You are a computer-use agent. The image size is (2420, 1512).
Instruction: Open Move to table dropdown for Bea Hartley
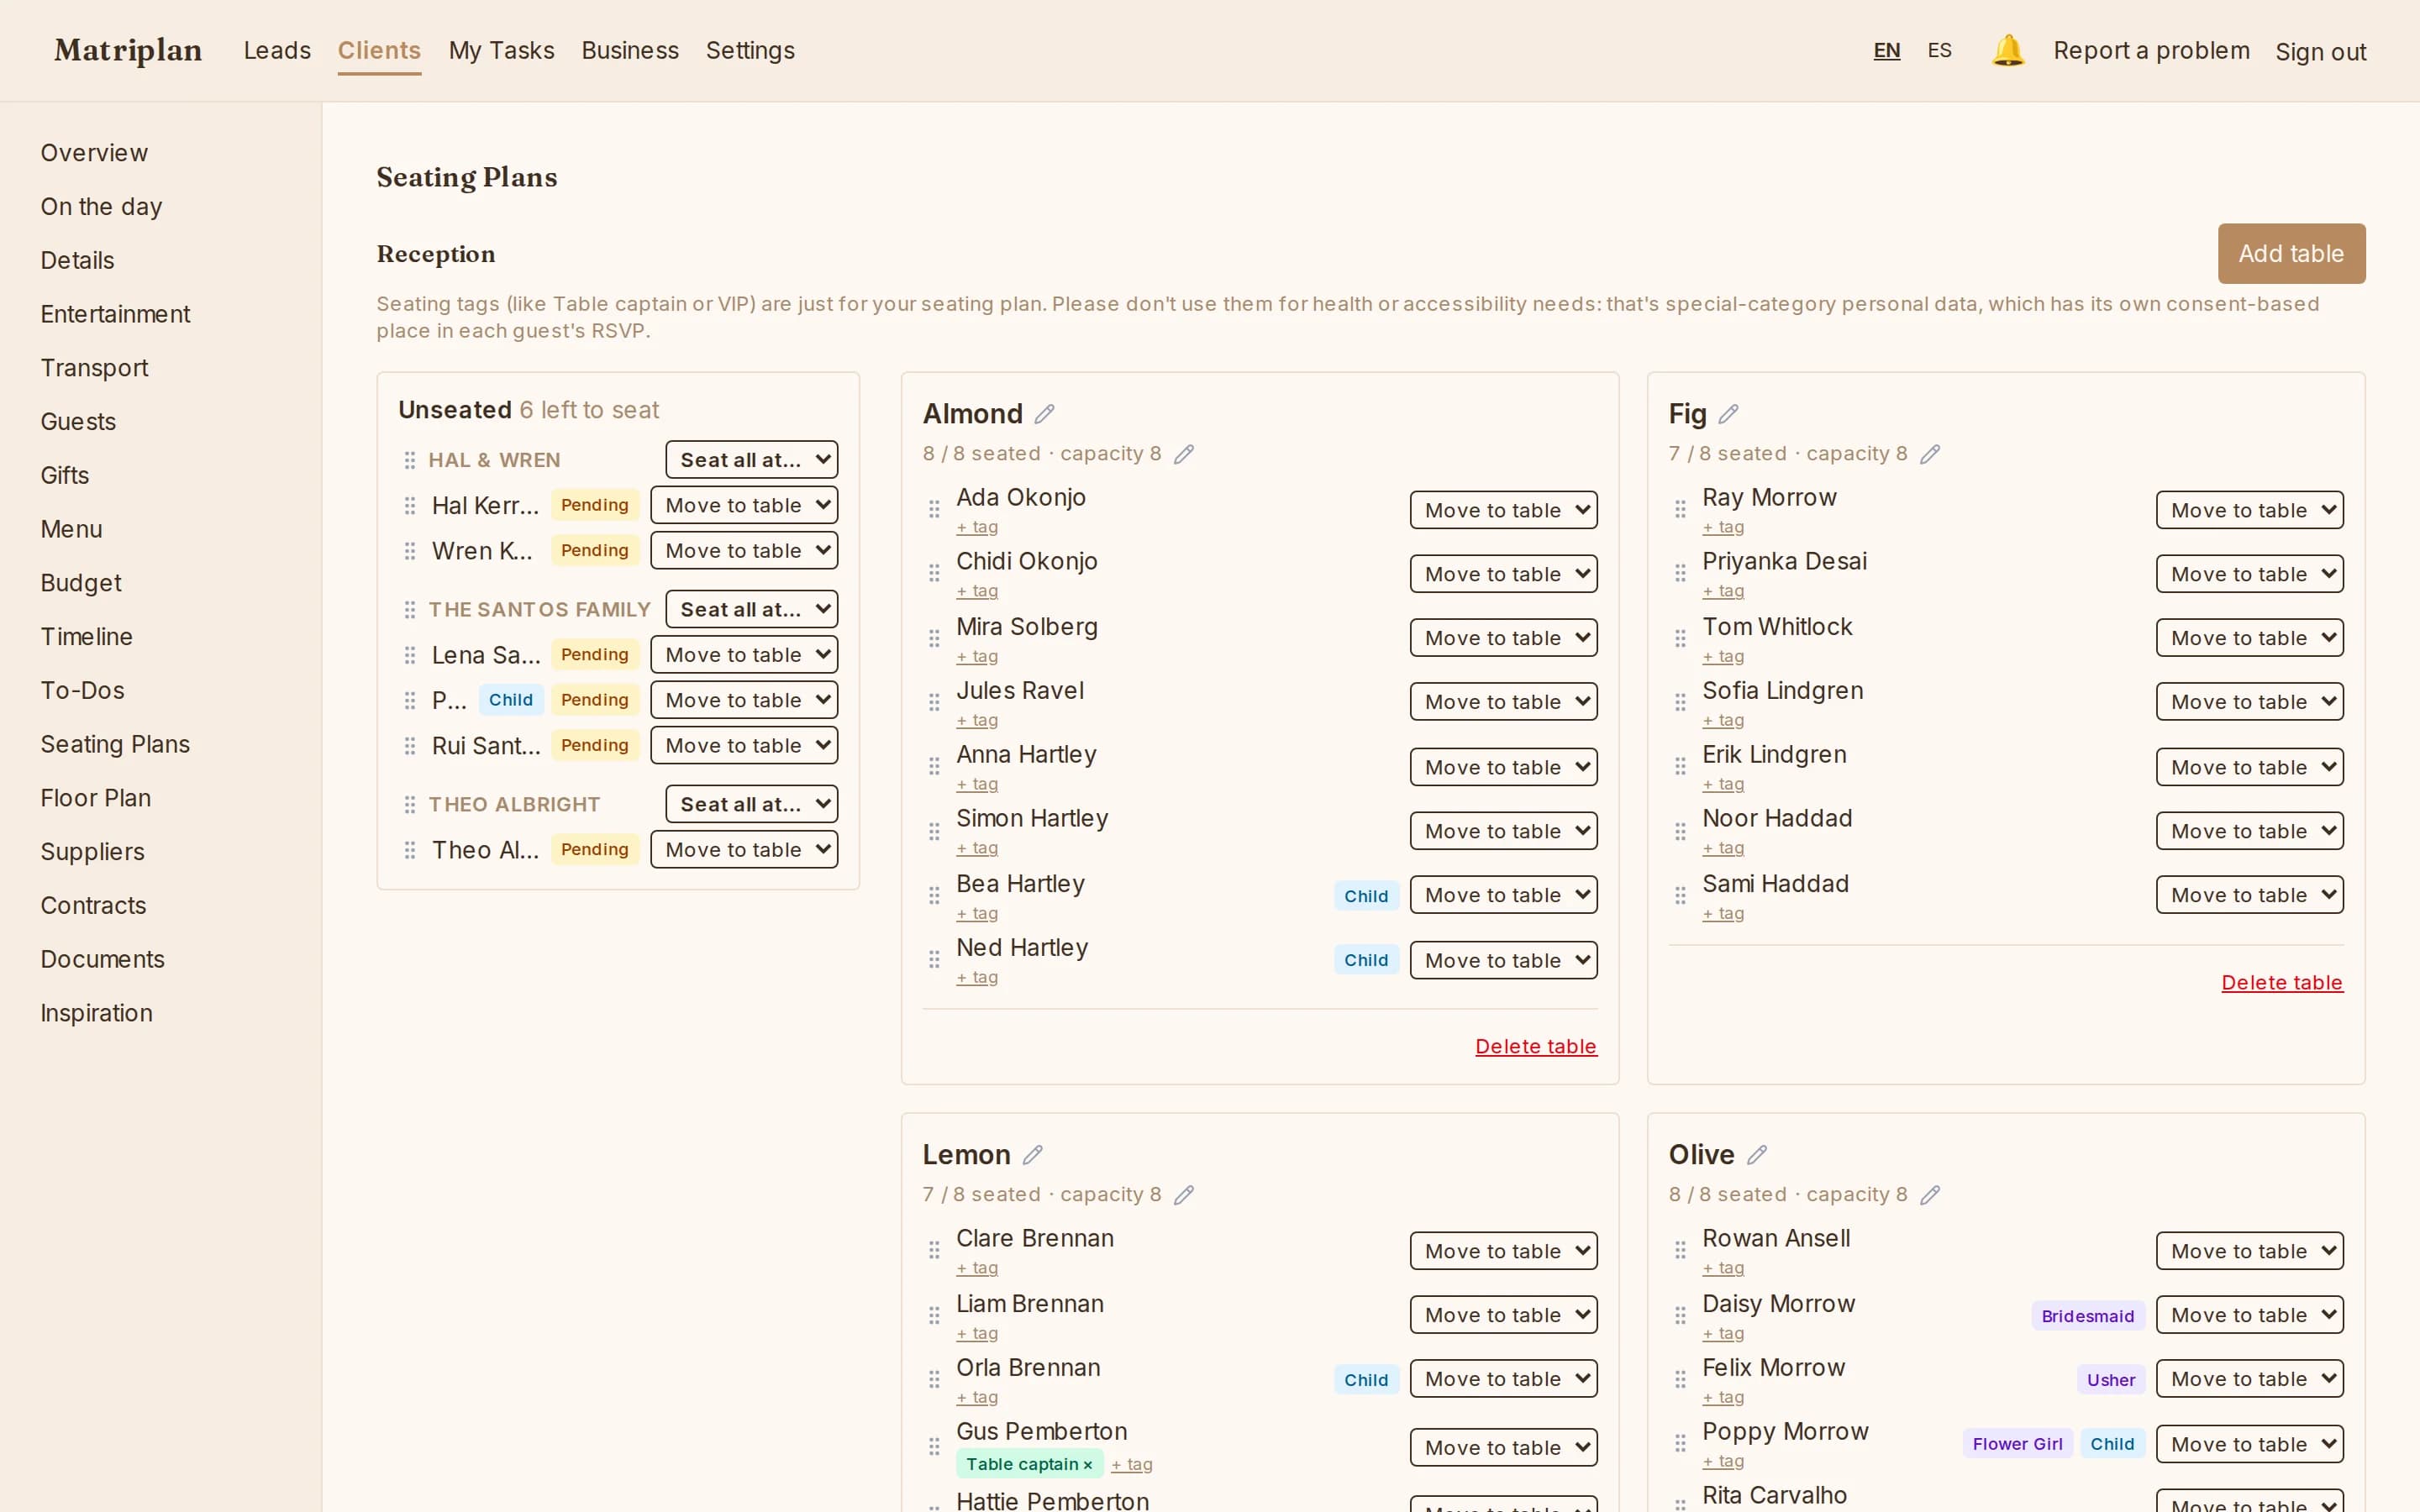click(x=1503, y=895)
